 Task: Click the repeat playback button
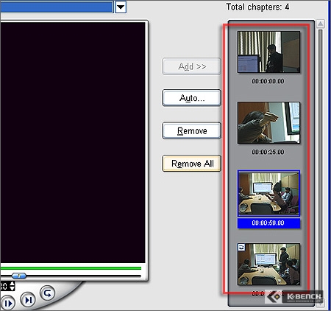point(47,293)
